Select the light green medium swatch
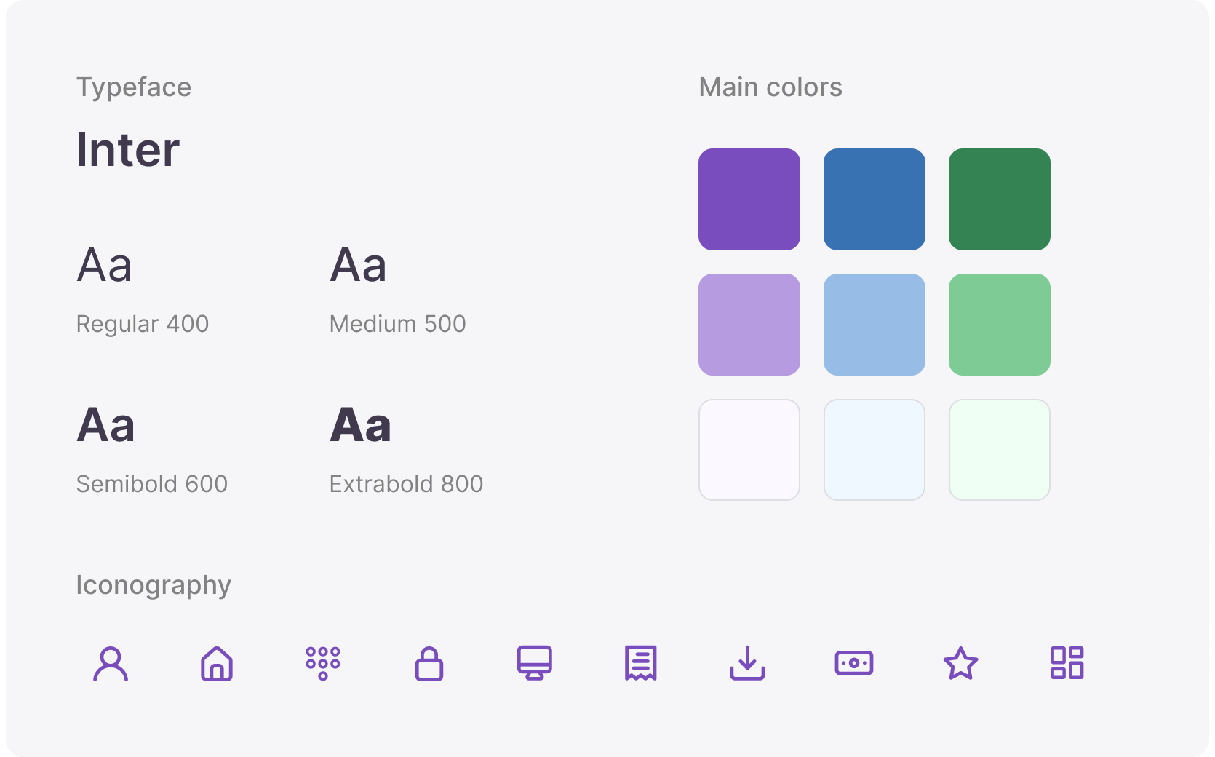The image size is (1215, 757). pos(1000,325)
